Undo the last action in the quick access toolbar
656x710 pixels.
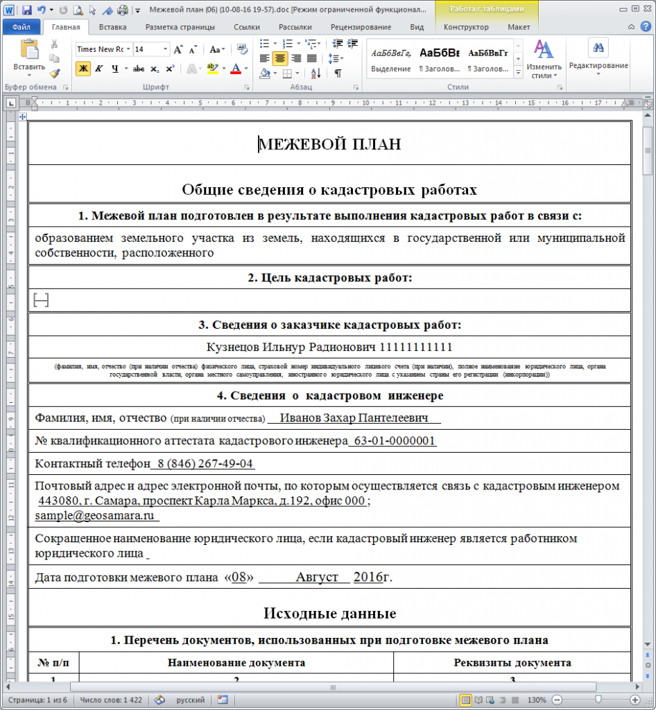[41, 10]
